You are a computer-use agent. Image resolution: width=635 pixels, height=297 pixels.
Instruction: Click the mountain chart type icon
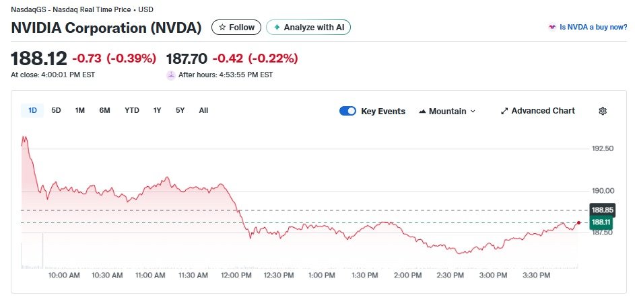point(422,111)
